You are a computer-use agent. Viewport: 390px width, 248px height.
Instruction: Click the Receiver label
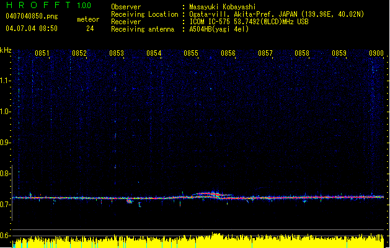click(126, 22)
